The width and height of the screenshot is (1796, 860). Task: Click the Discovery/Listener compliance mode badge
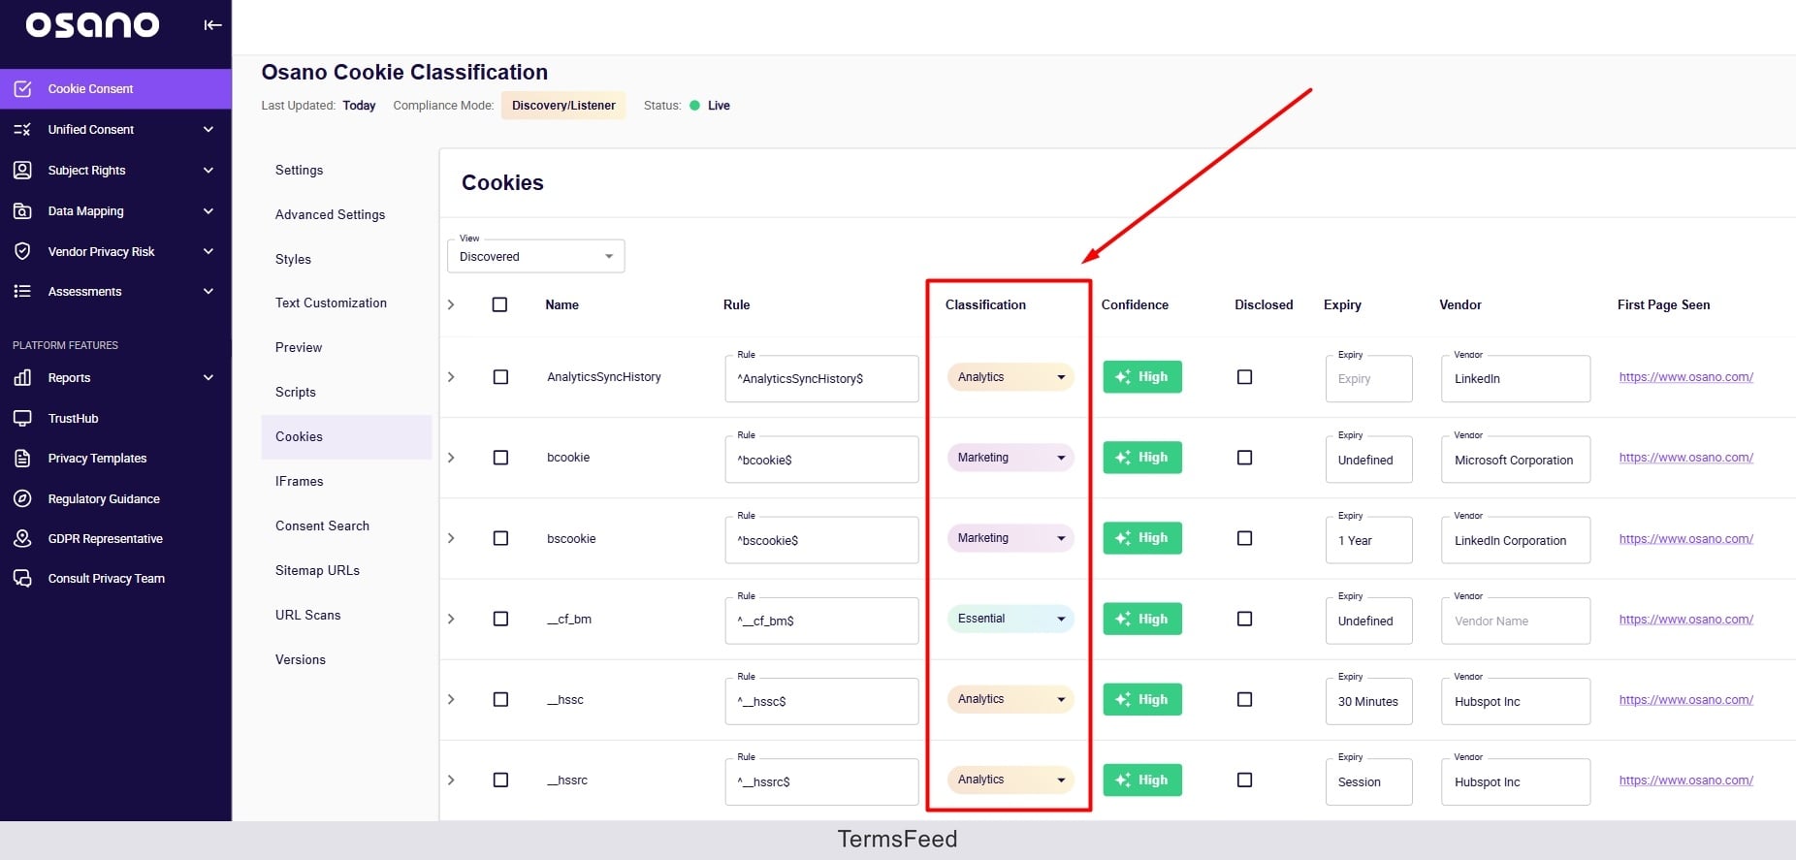pos(563,106)
